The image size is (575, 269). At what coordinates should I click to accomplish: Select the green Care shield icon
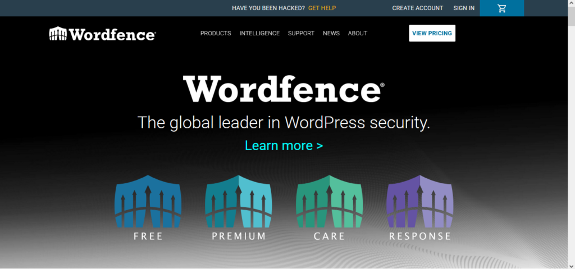(x=329, y=201)
